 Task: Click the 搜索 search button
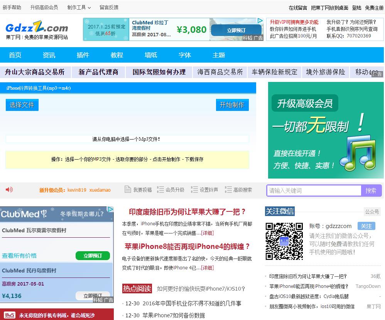[371, 191]
